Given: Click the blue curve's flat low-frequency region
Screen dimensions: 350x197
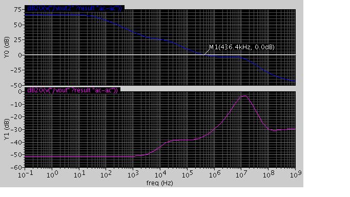Looking at the screenshot, I should [x=56, y=15].
